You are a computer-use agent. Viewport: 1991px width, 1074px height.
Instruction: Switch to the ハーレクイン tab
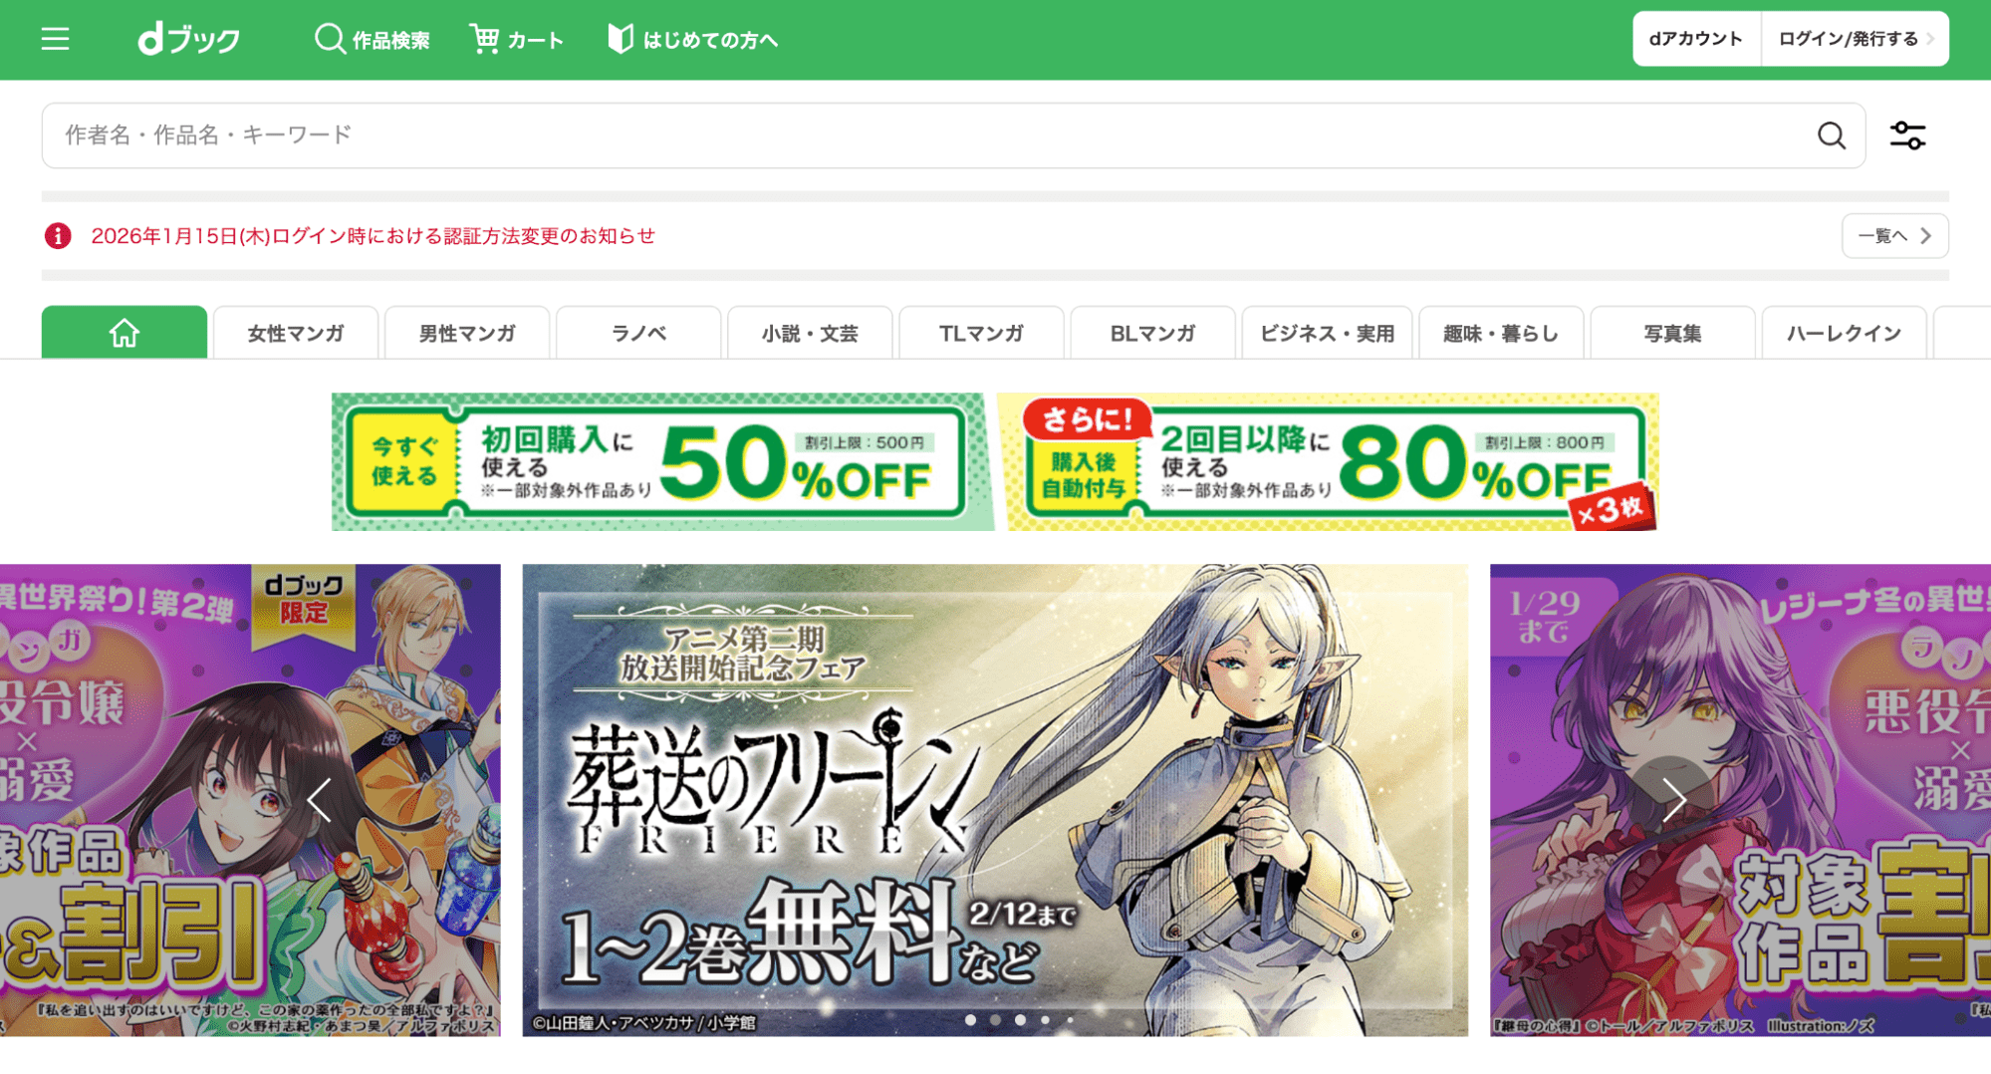tap(1844, 333)
